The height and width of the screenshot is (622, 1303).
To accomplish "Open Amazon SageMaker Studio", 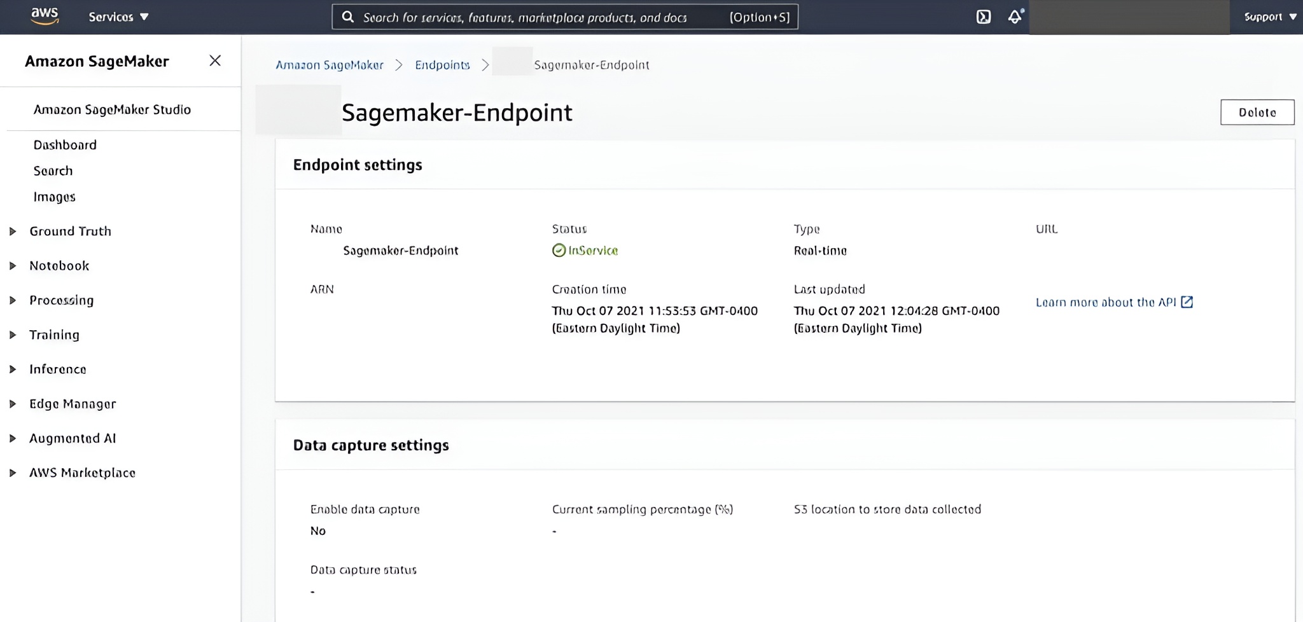I will coord(113,109).
